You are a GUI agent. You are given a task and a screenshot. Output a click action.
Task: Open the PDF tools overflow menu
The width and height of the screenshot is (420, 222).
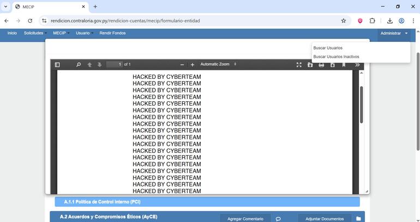(x=357, y=65)
